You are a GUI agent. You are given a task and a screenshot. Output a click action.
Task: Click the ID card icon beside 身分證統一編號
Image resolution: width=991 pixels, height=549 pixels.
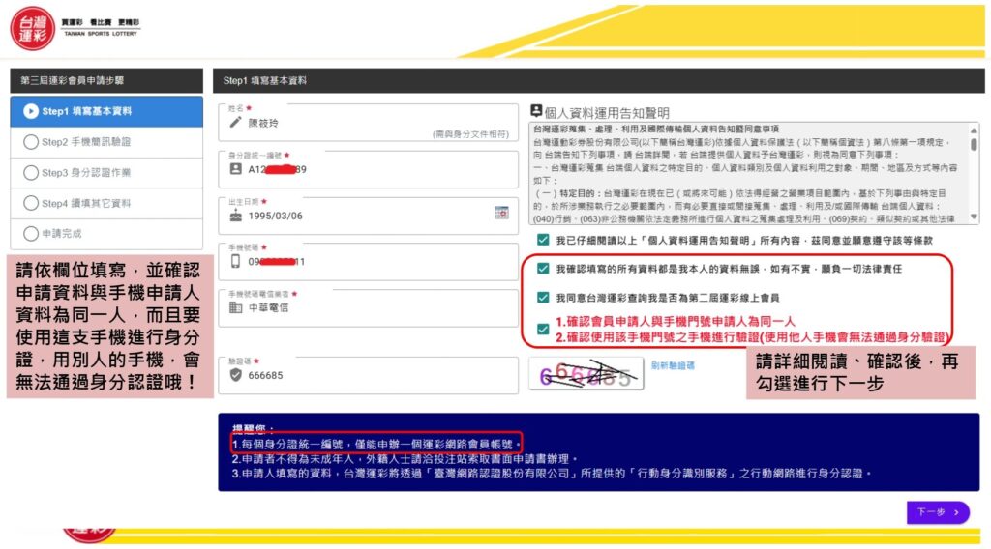pyautogui.click(x=235, y=169)
